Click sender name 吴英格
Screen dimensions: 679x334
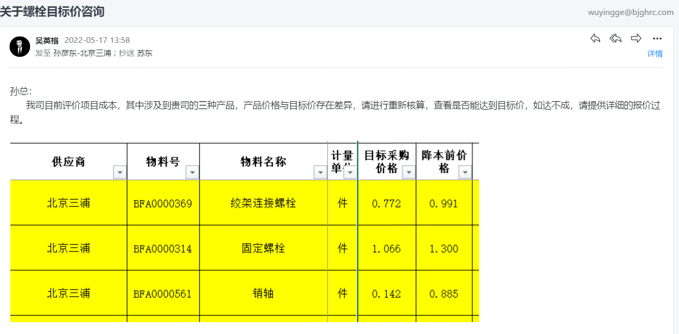tap(47, 40)
